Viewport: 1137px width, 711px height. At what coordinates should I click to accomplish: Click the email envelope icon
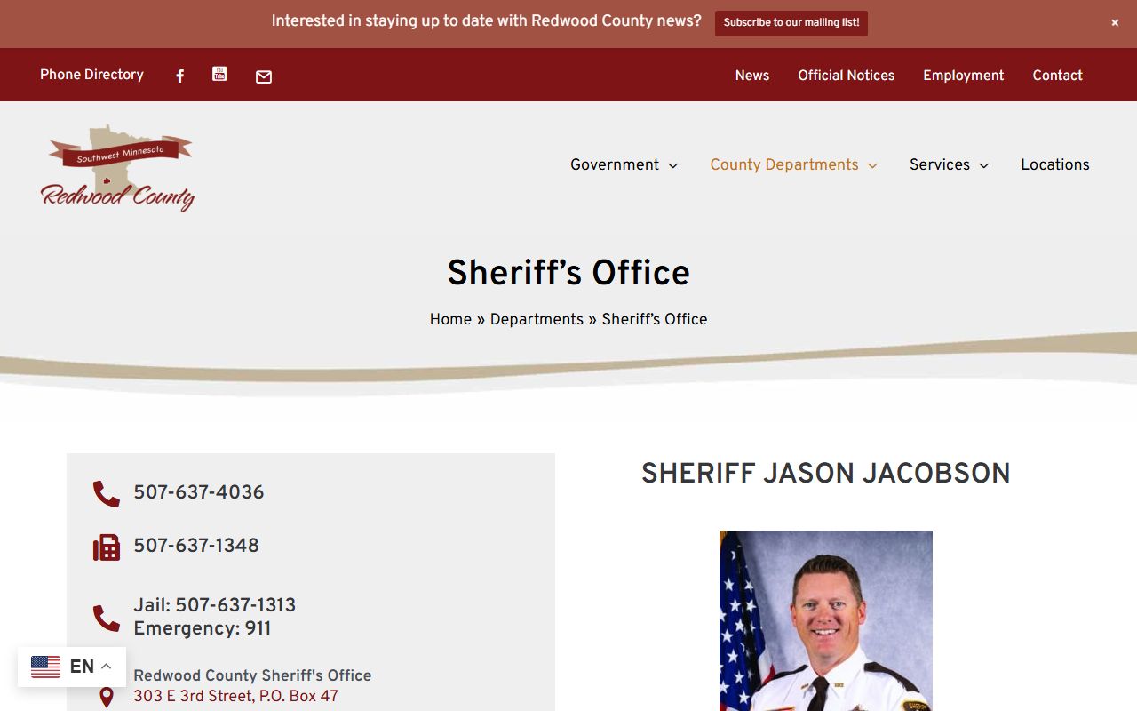pos(264,77)
